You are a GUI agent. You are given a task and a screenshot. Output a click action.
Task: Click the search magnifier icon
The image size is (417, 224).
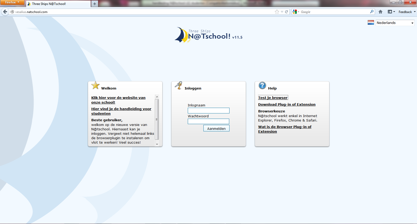(x=372, y=12)
